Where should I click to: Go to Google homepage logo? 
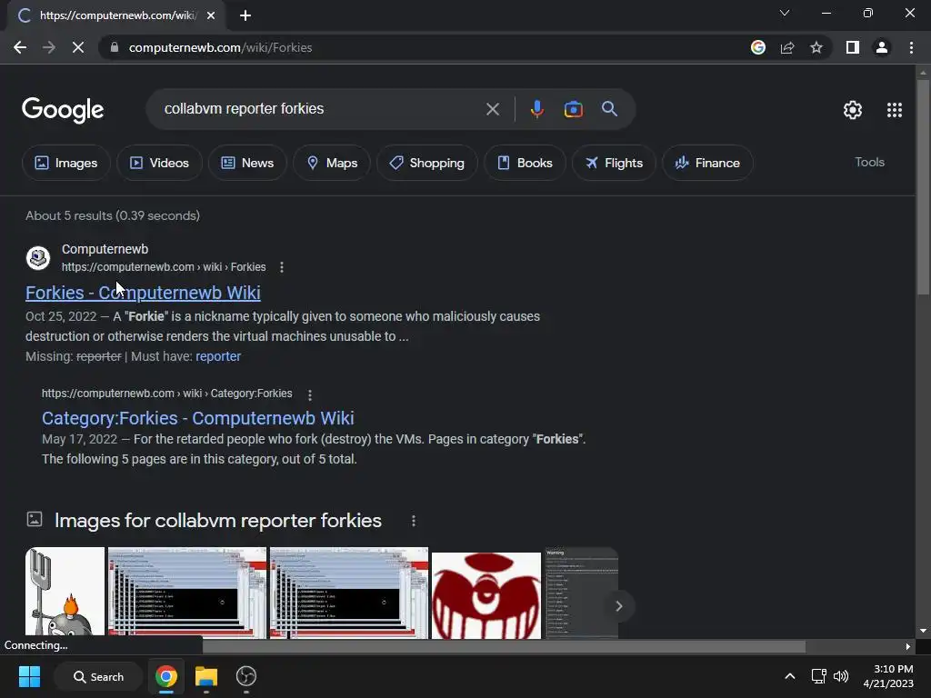pos(63,110)
